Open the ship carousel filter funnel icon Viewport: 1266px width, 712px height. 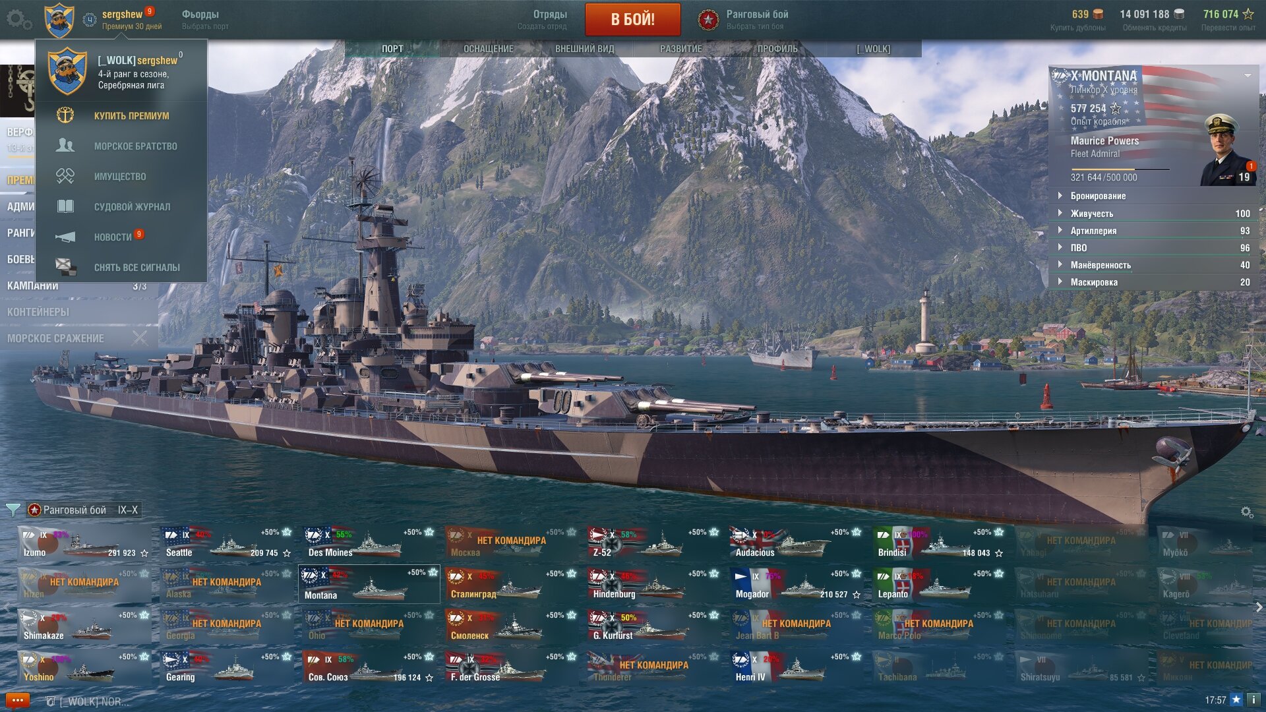[13, 510]
